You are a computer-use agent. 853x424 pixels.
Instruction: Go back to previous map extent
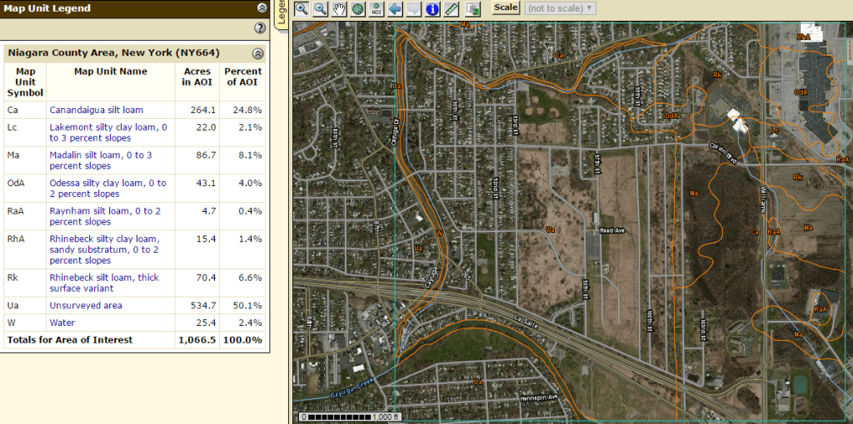pos(395,8)
